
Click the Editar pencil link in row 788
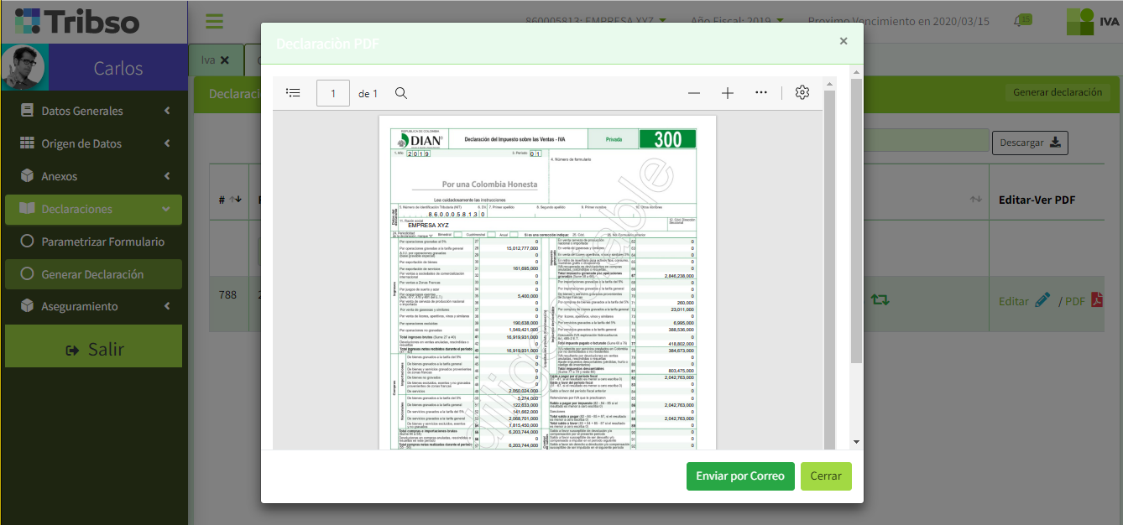click(x=1024, y=301)
